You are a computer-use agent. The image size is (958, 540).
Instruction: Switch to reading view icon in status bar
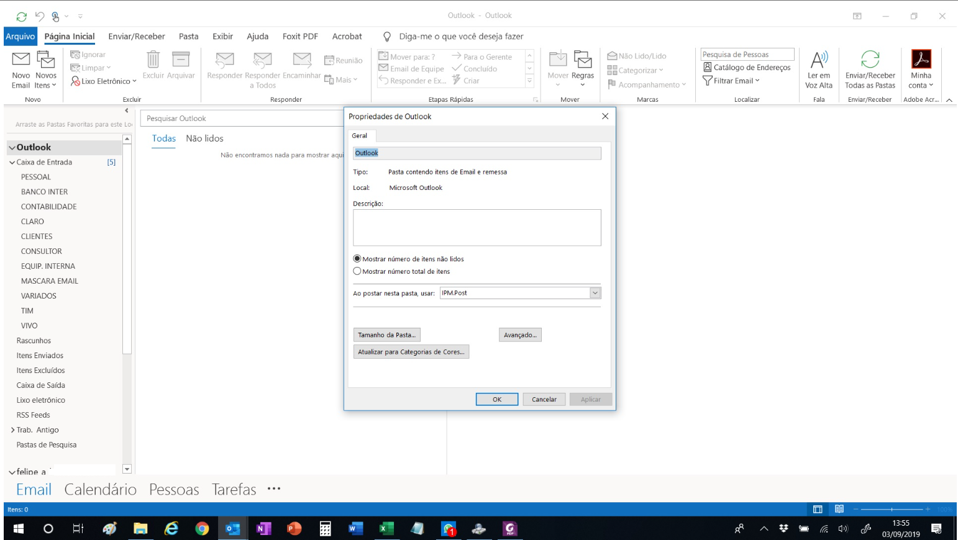tap(839, 510)
